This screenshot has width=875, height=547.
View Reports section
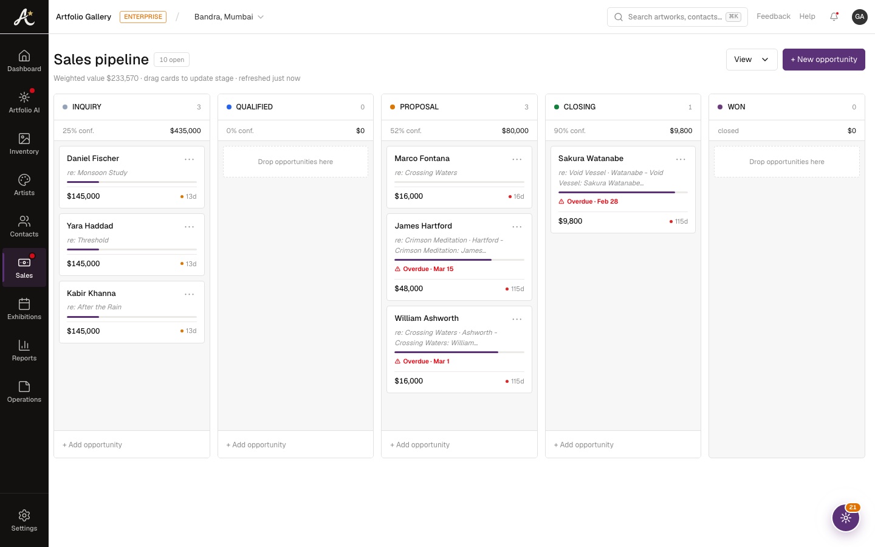[24, 350]
